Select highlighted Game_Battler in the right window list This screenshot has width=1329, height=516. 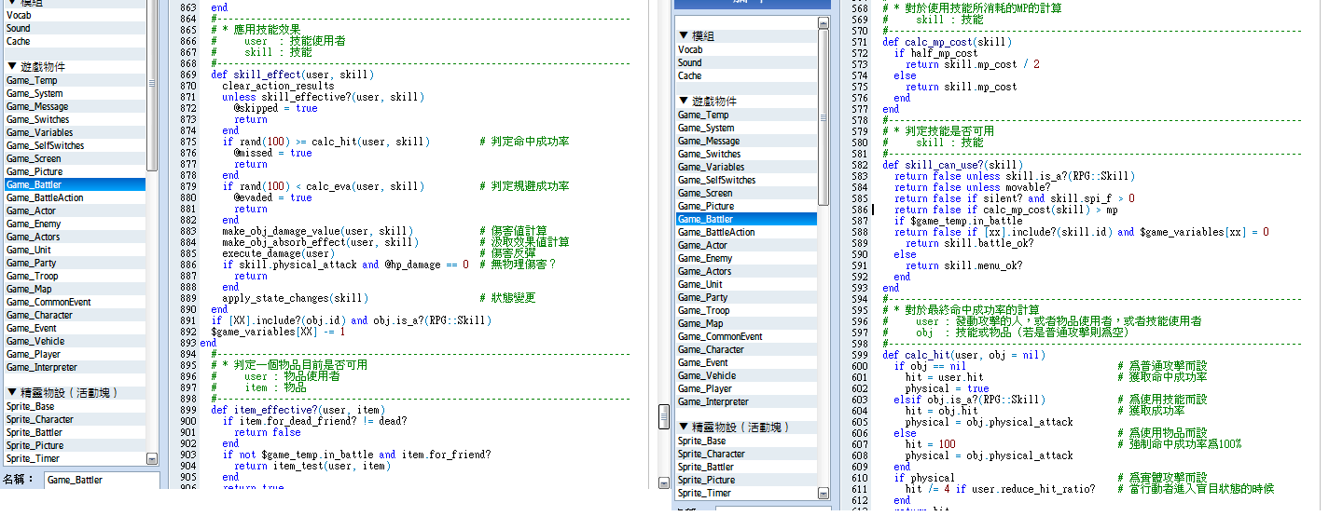[746, 219]
